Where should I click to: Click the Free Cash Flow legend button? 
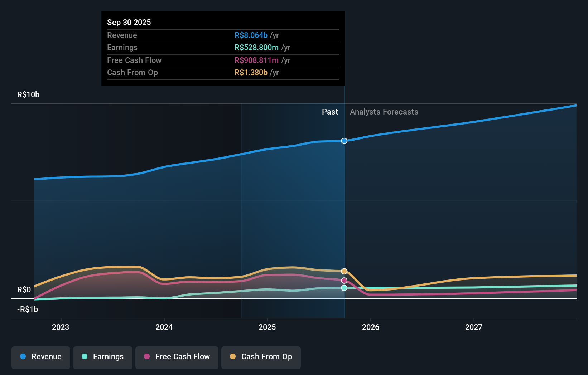click(x=177, y=357)
